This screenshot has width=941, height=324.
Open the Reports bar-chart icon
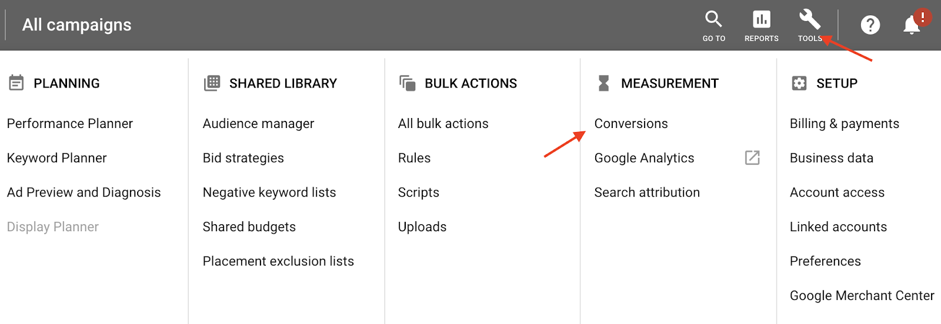(762, 19)
